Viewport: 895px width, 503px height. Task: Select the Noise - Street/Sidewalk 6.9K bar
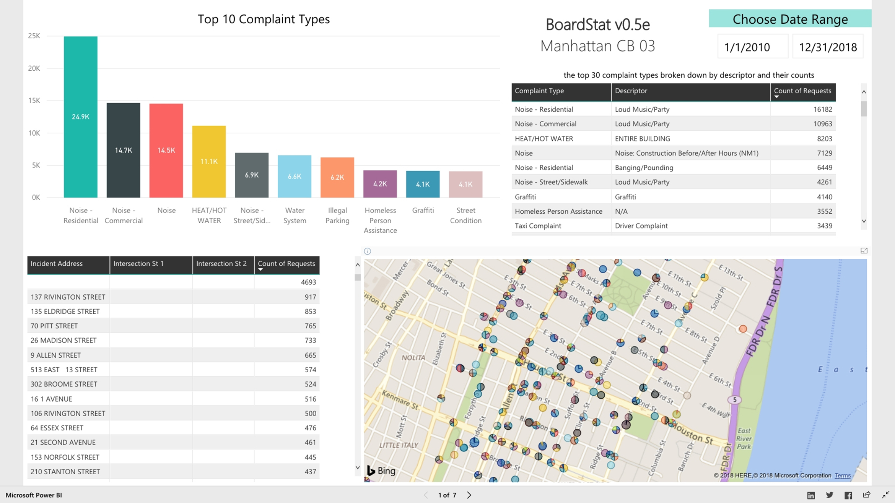(x=252, y=175)
